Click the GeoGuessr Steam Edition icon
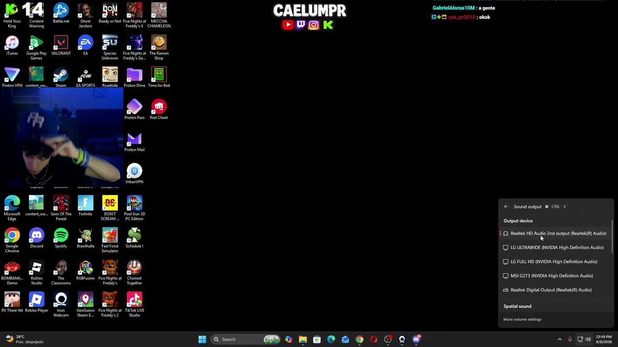This screenshot has width=618, height=347. [85, 304]
